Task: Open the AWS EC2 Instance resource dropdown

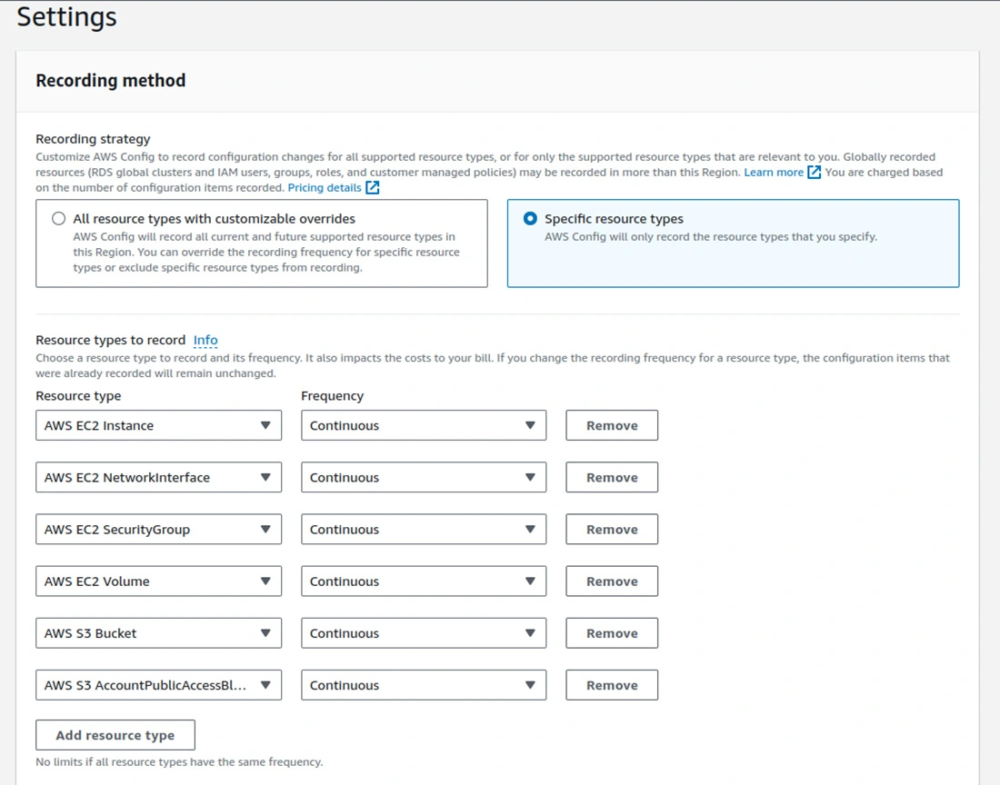Action: coord(158,425)
